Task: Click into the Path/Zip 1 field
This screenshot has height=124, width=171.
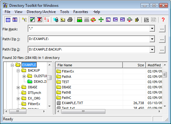Action: pyautogui.click(x=89, y=39)
